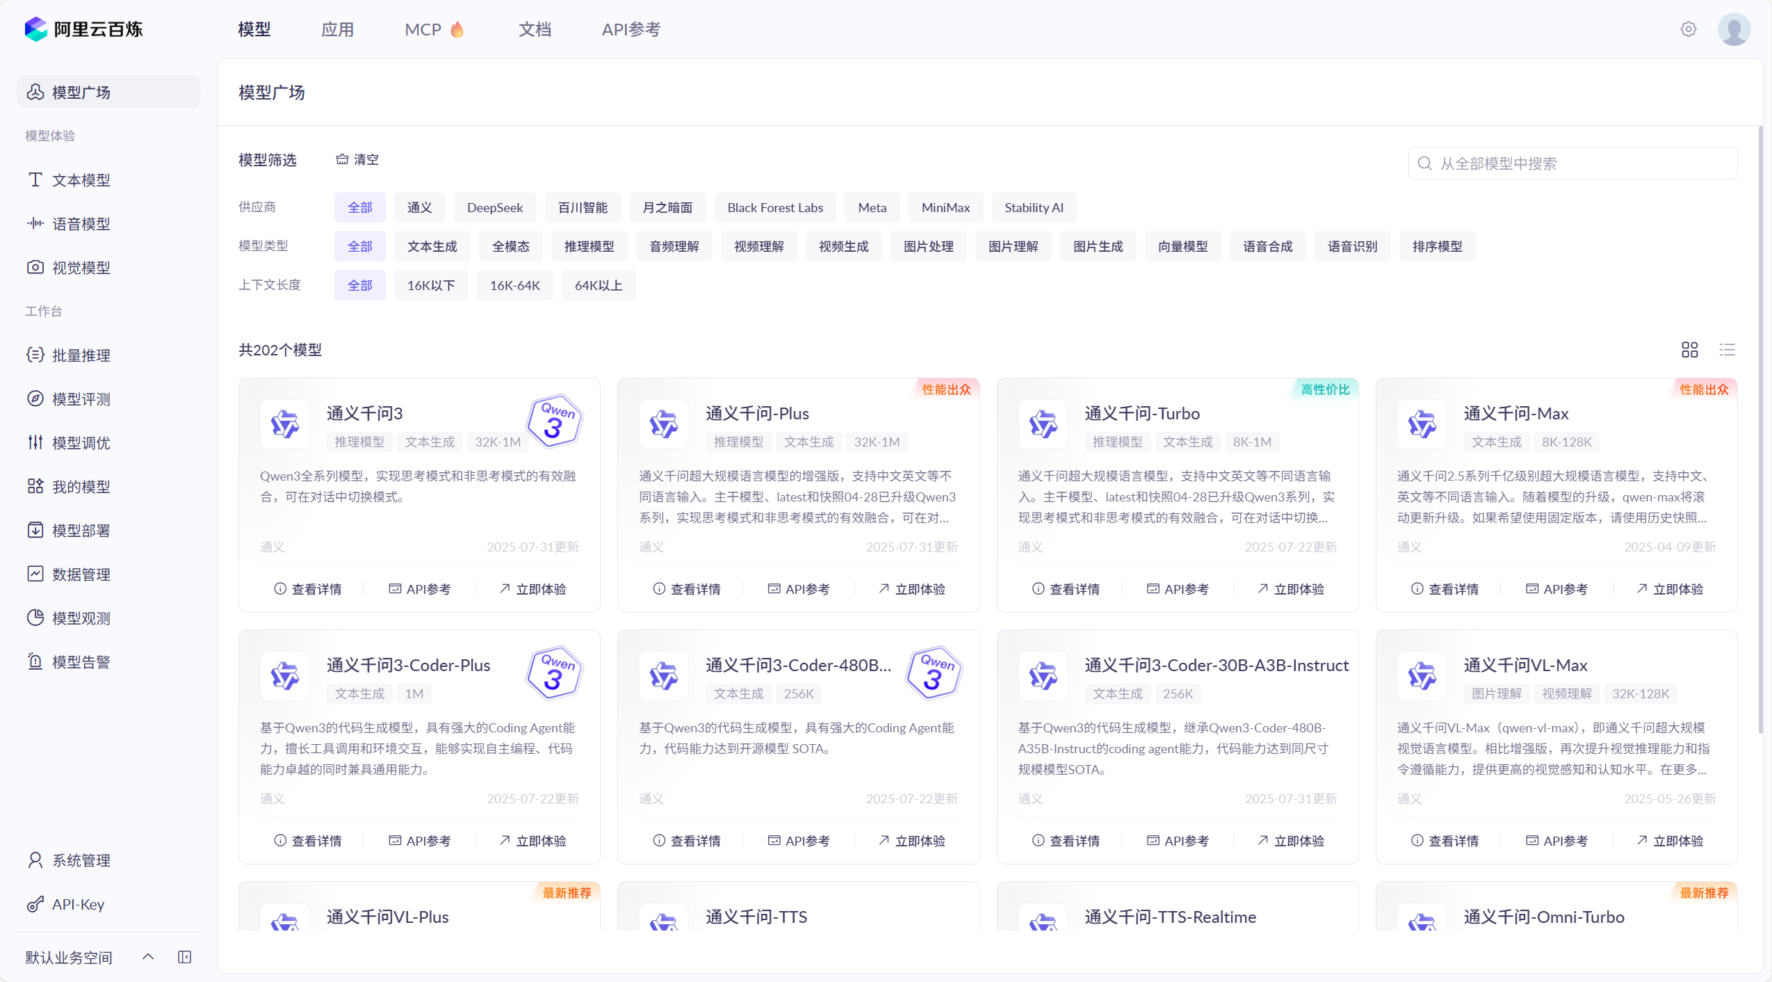Filter supplier by Stability AI
Screen dimensions: 1772x982
[x=1033, y=207]
